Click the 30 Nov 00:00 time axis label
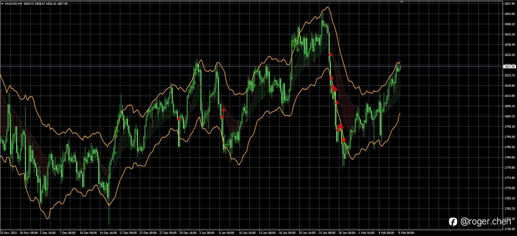 [x=29, y=233]
